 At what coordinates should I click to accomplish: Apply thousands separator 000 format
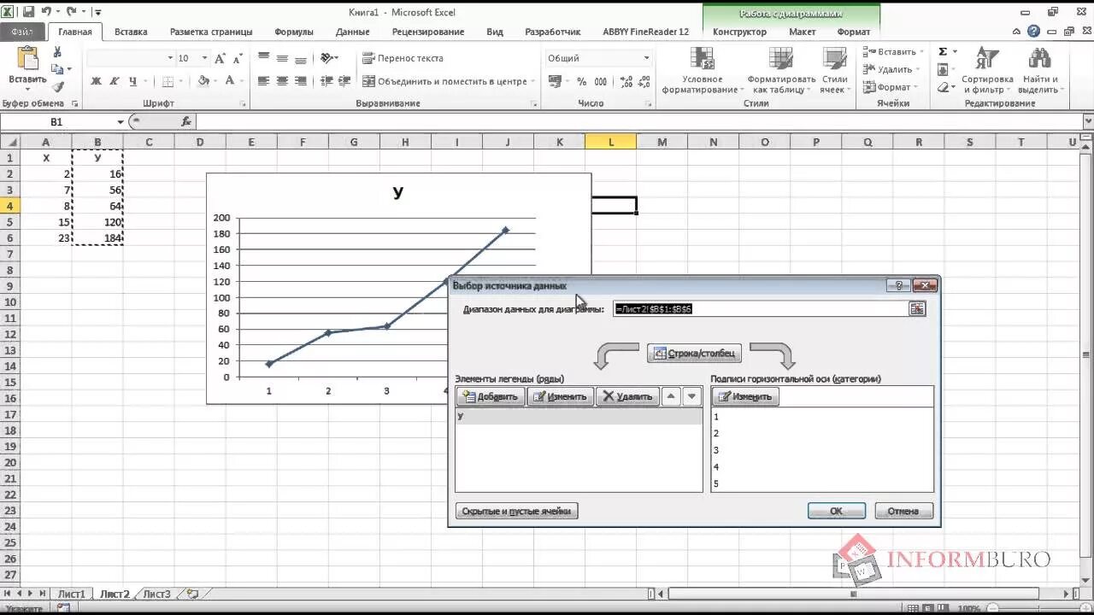coord(600,81)
